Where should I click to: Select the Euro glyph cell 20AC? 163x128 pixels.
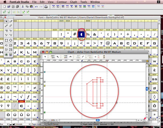coord(21,106)
